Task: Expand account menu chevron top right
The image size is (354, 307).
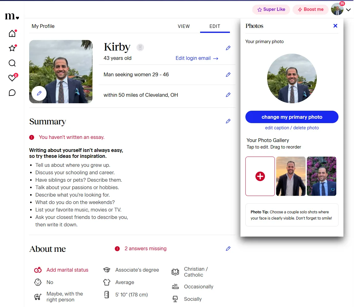Action: pyautogui.click(x=348, y=10)
